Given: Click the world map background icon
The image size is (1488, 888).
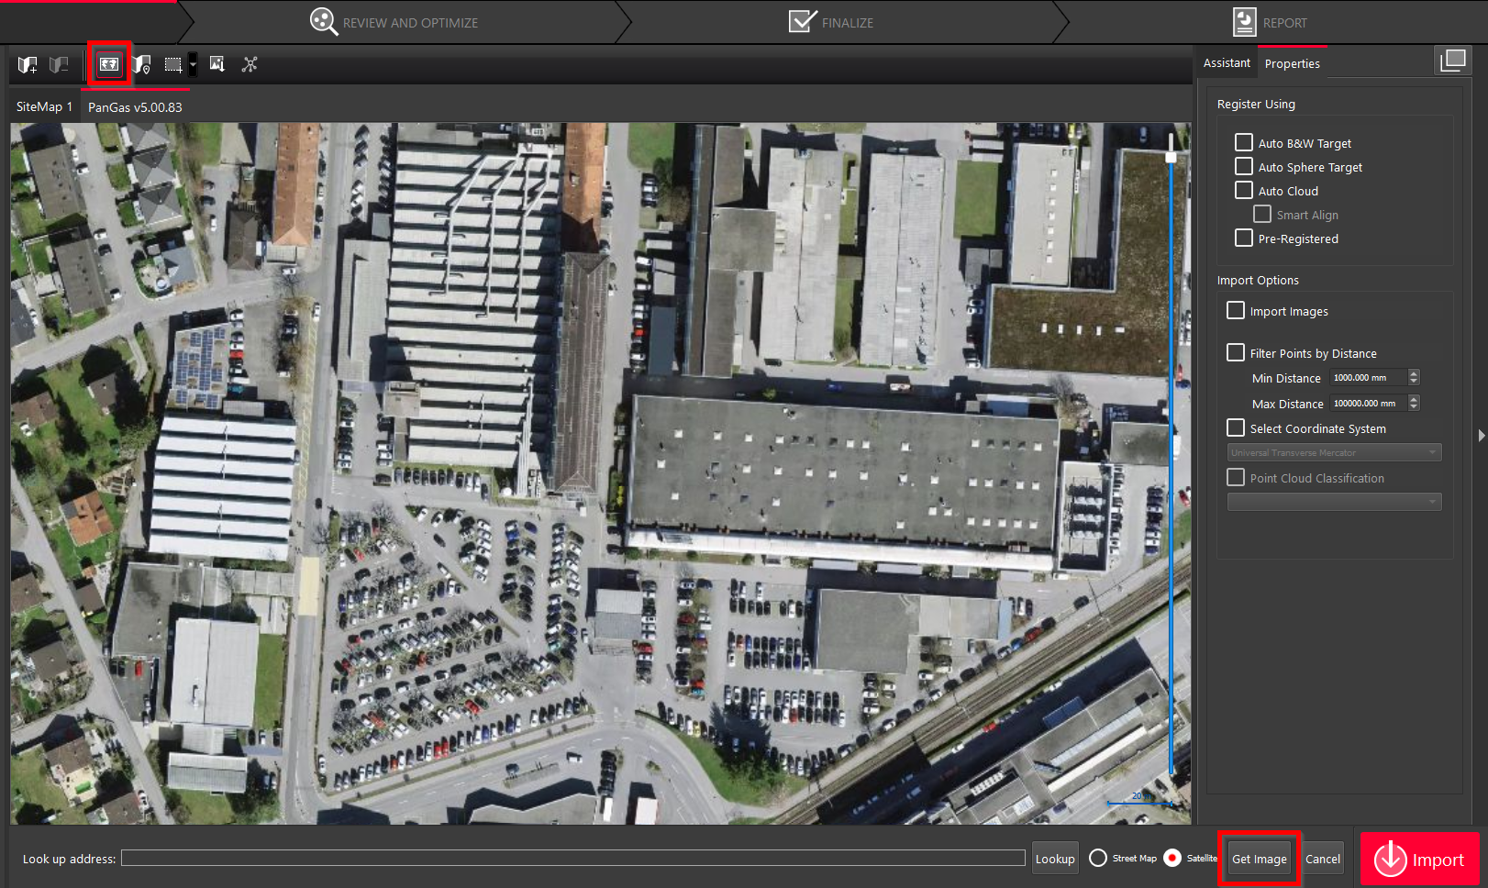Looking at the screenshot, I should (109, 64).
